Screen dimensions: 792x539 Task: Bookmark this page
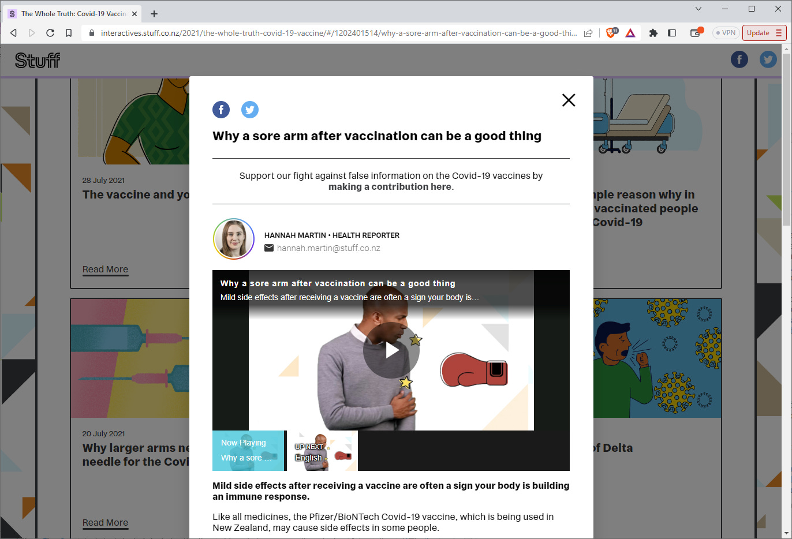pos(69,33)
